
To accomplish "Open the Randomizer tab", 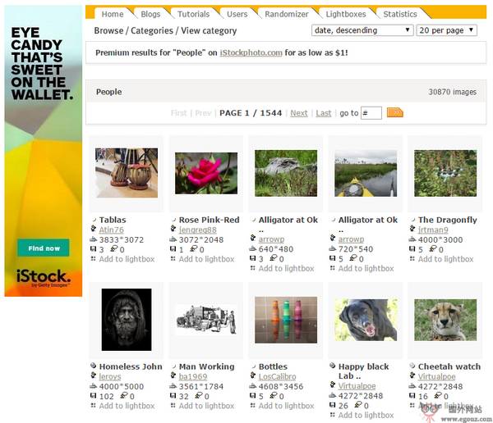I will (x=287, y=14).
